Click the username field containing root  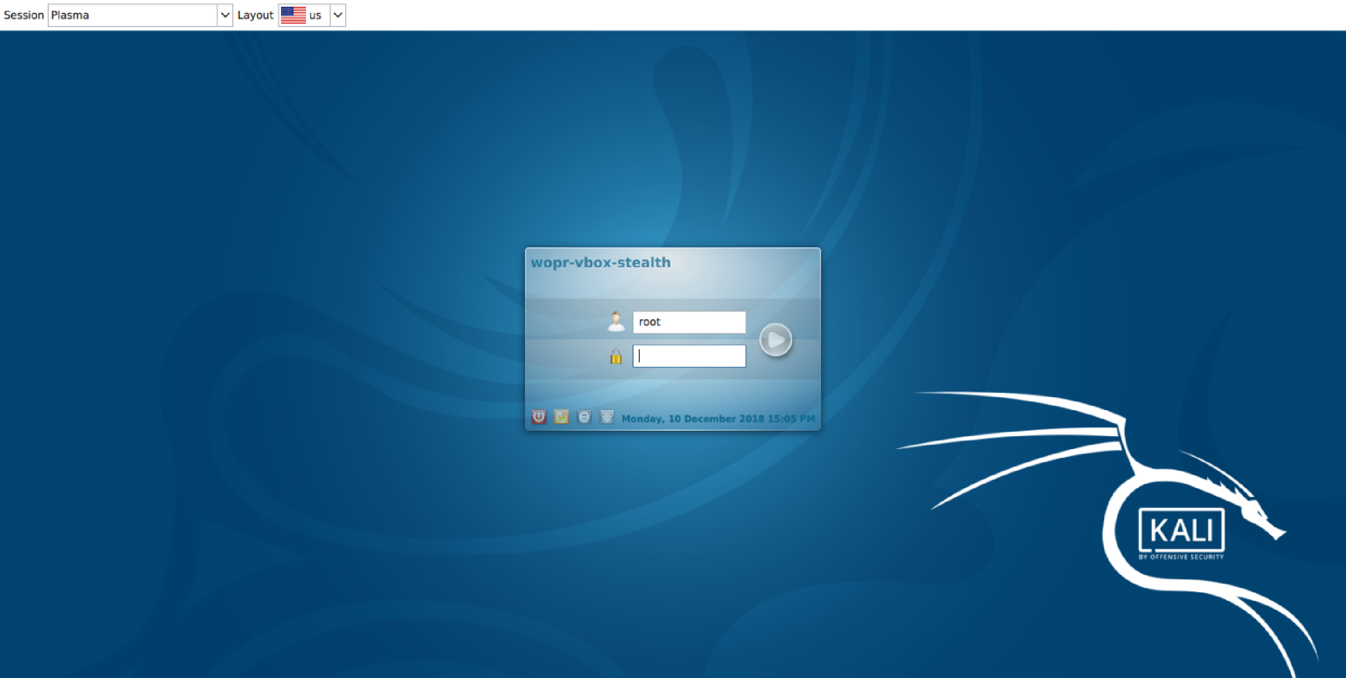pyautogui.click(x=689, y=322)
